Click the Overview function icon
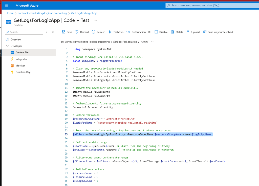 tap(7, 40)
